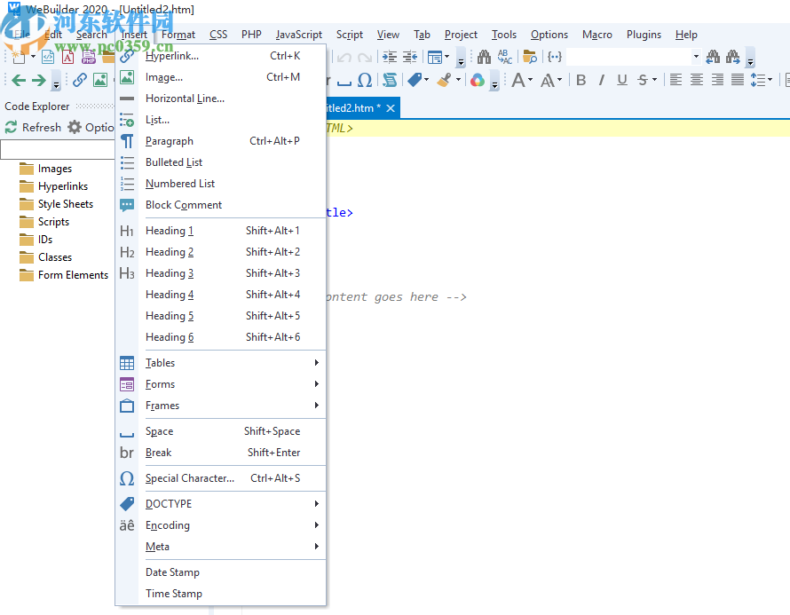Screen dimensions: 790x615
Task: Choose Hyperlink... from Insert menu
Action: coord(221,56)
